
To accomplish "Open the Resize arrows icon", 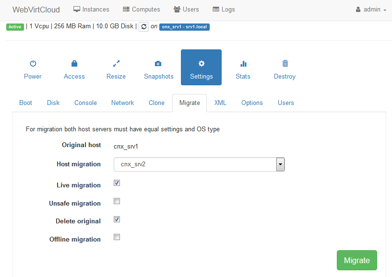I will click(x=116, y=63).
